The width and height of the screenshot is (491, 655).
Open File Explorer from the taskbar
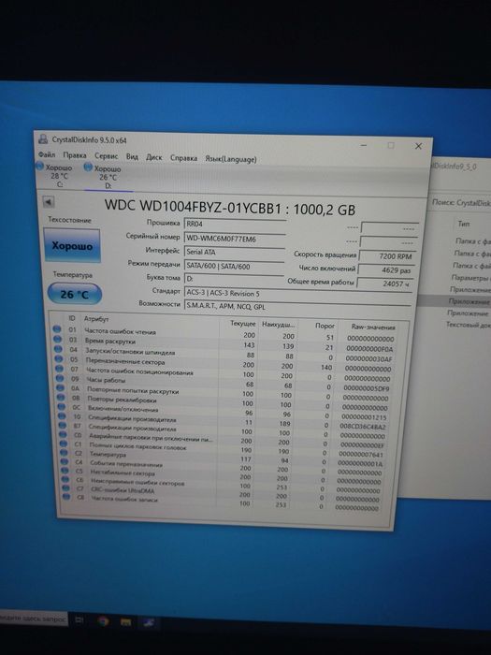[x=125, y=622]
